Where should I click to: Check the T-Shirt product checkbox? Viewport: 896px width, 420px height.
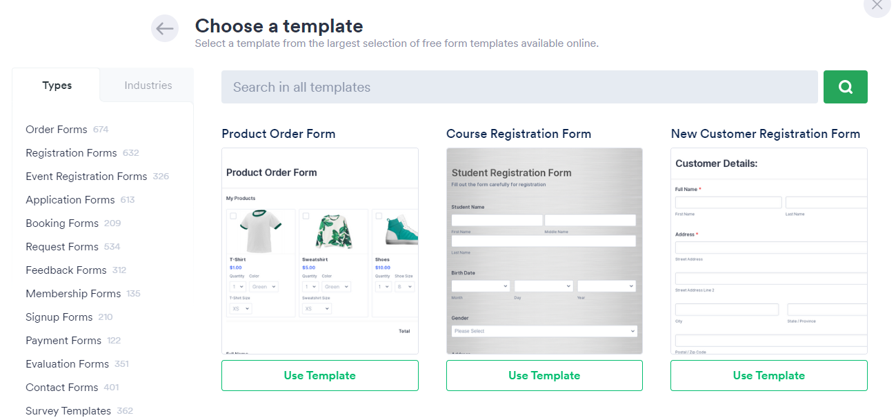click(233, 216)
